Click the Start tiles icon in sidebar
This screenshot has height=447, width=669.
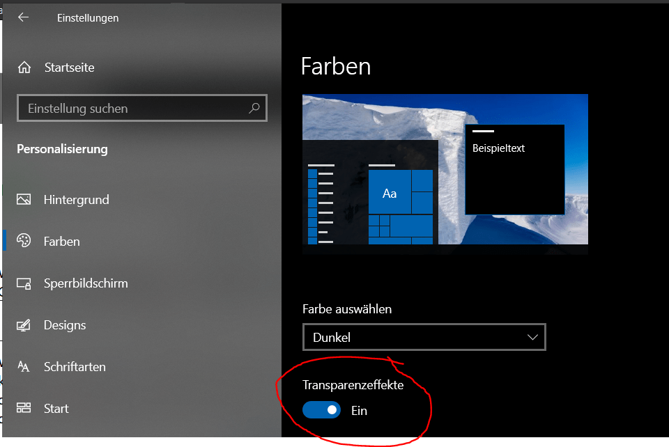point(24,409)
